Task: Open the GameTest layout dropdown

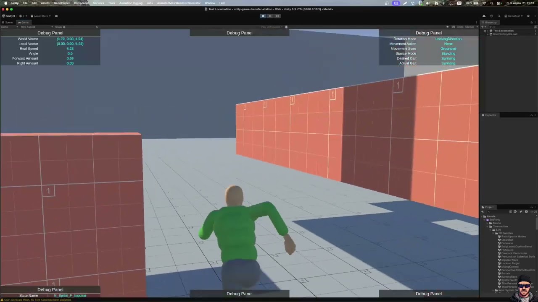Action: pyautogui.click(x=514, y=16)
